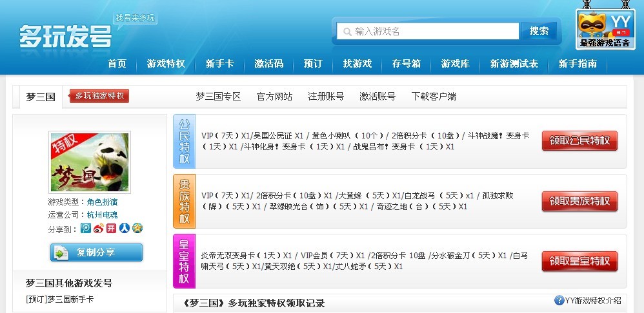Click the 运营公司： label

67,214
